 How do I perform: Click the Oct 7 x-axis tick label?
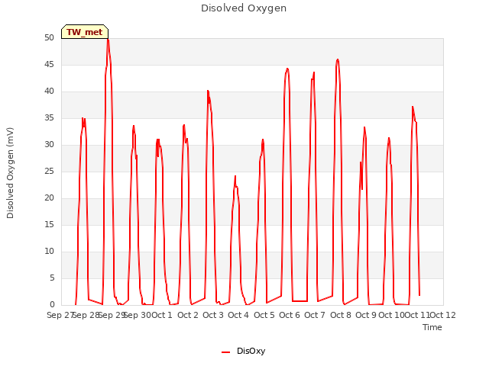[315, 315]
